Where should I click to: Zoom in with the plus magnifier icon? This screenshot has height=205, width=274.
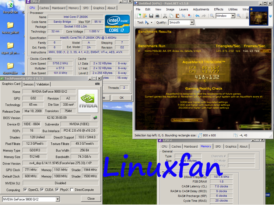click(239, 16)
